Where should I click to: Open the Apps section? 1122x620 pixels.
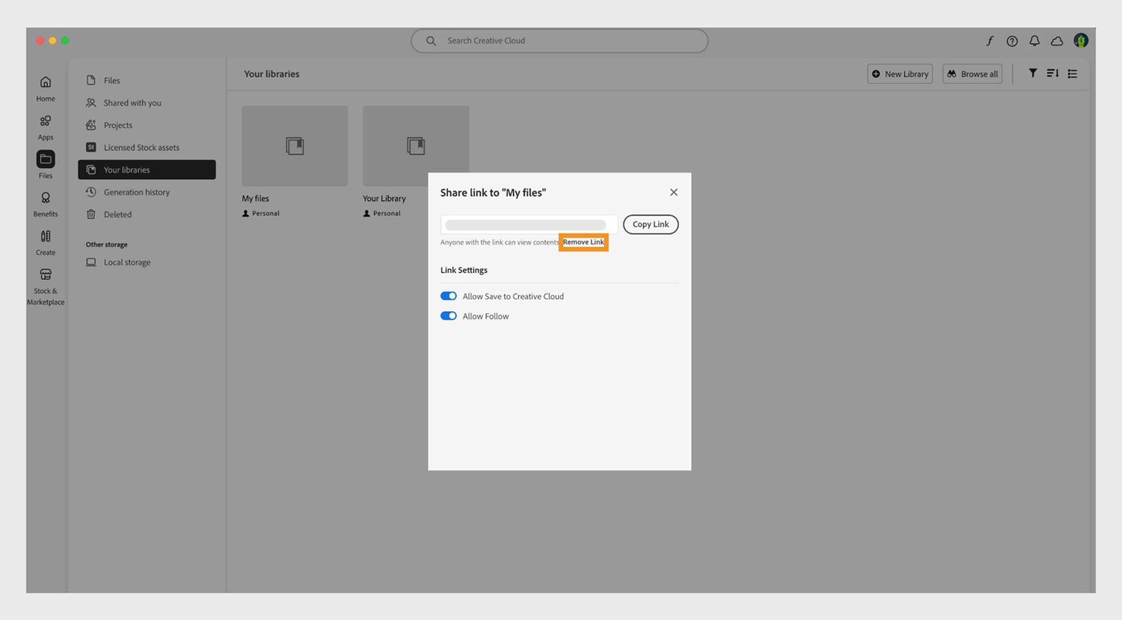45,126
